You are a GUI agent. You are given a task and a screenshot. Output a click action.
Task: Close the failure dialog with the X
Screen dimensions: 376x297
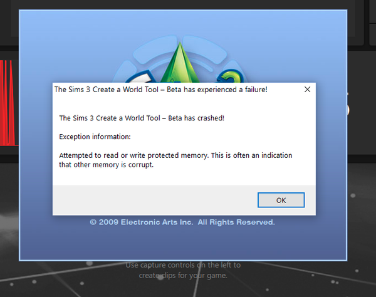pyautogui.click(x=307, y=90)
